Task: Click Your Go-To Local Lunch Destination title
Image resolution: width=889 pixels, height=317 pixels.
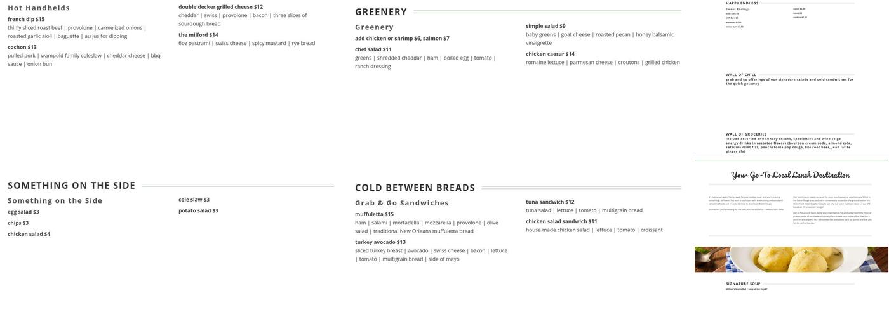Action: [791, 175]
